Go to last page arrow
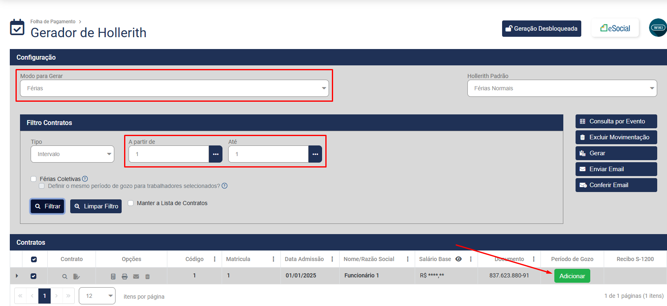Screen dimensions: 667x306 [x=68, y=296]
